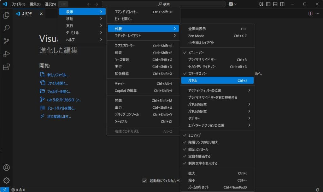Select Zen Mode menu item
The width and height of the screenshot is (323, 192).
(217, 36)
